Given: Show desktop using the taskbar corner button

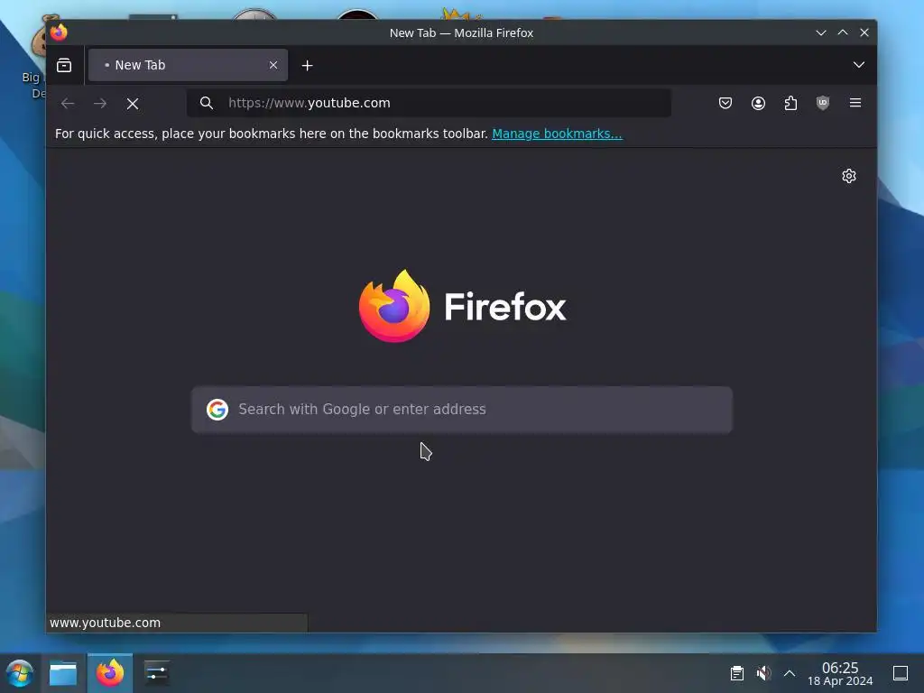Looking at the screenshot, I should 901,673.
